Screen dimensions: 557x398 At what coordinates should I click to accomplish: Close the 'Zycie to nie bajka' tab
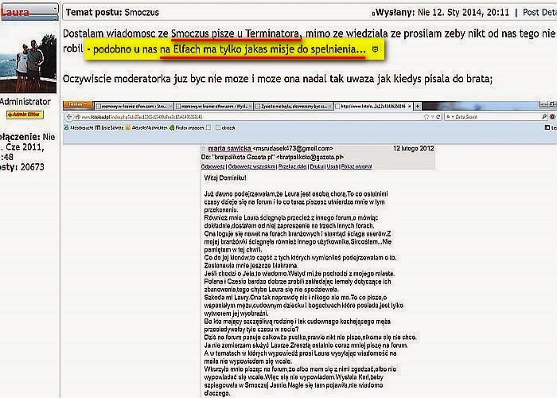point(329,106)
